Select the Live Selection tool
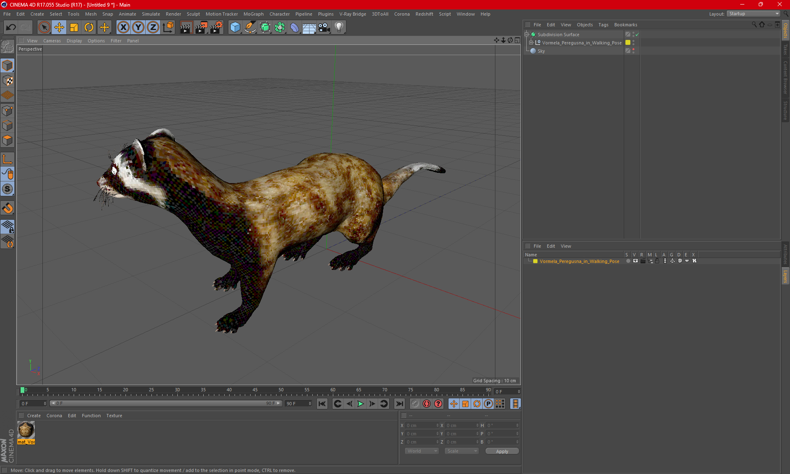 (x=44, y=28)
